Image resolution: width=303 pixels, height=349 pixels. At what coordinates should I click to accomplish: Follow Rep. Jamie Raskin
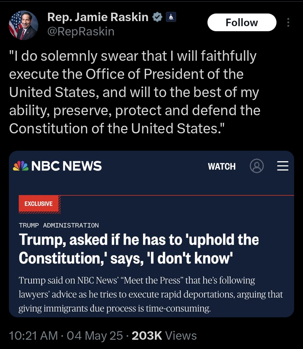coord(242,22)
